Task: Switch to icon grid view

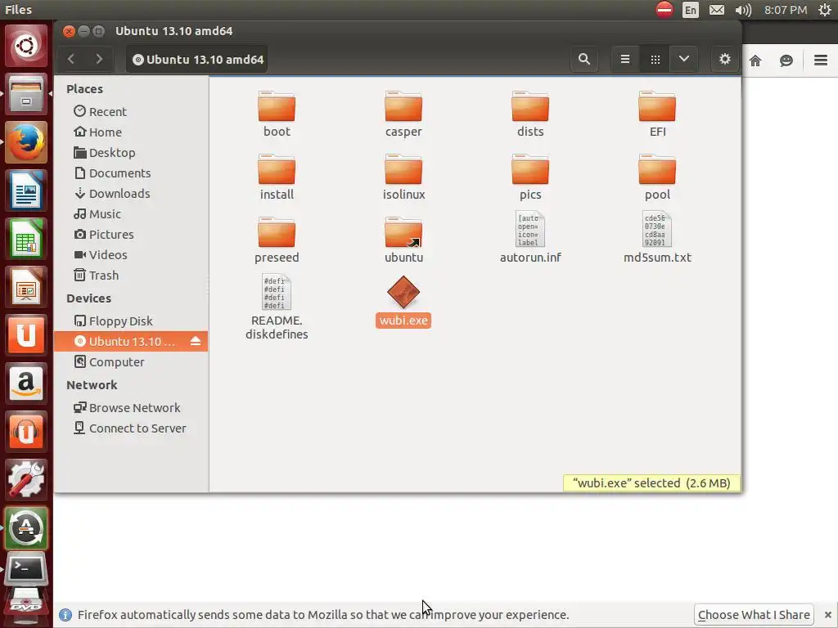Action: pyautogui.click(x=656, y=59)
